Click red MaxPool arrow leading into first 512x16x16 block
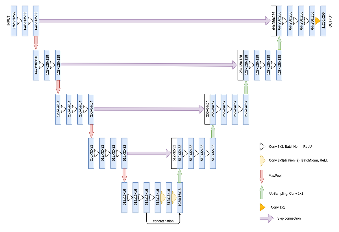Image resolution: width=339 pixels, height=232 pixels. click(124, 176)
